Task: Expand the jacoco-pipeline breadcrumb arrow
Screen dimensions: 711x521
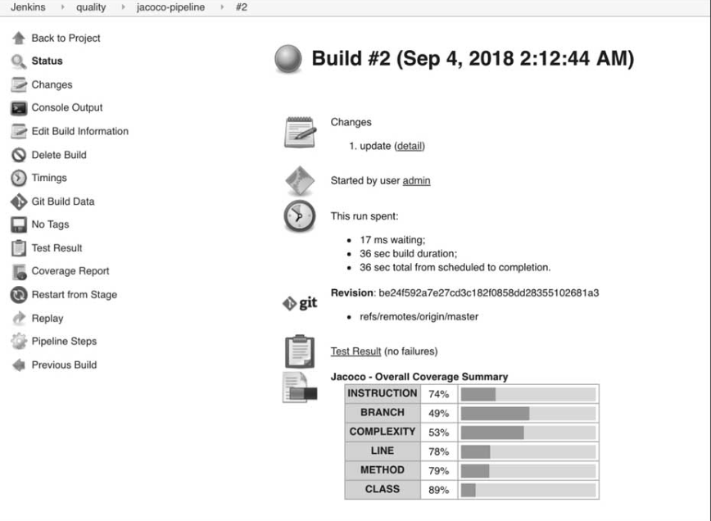Action: point(220,7)
